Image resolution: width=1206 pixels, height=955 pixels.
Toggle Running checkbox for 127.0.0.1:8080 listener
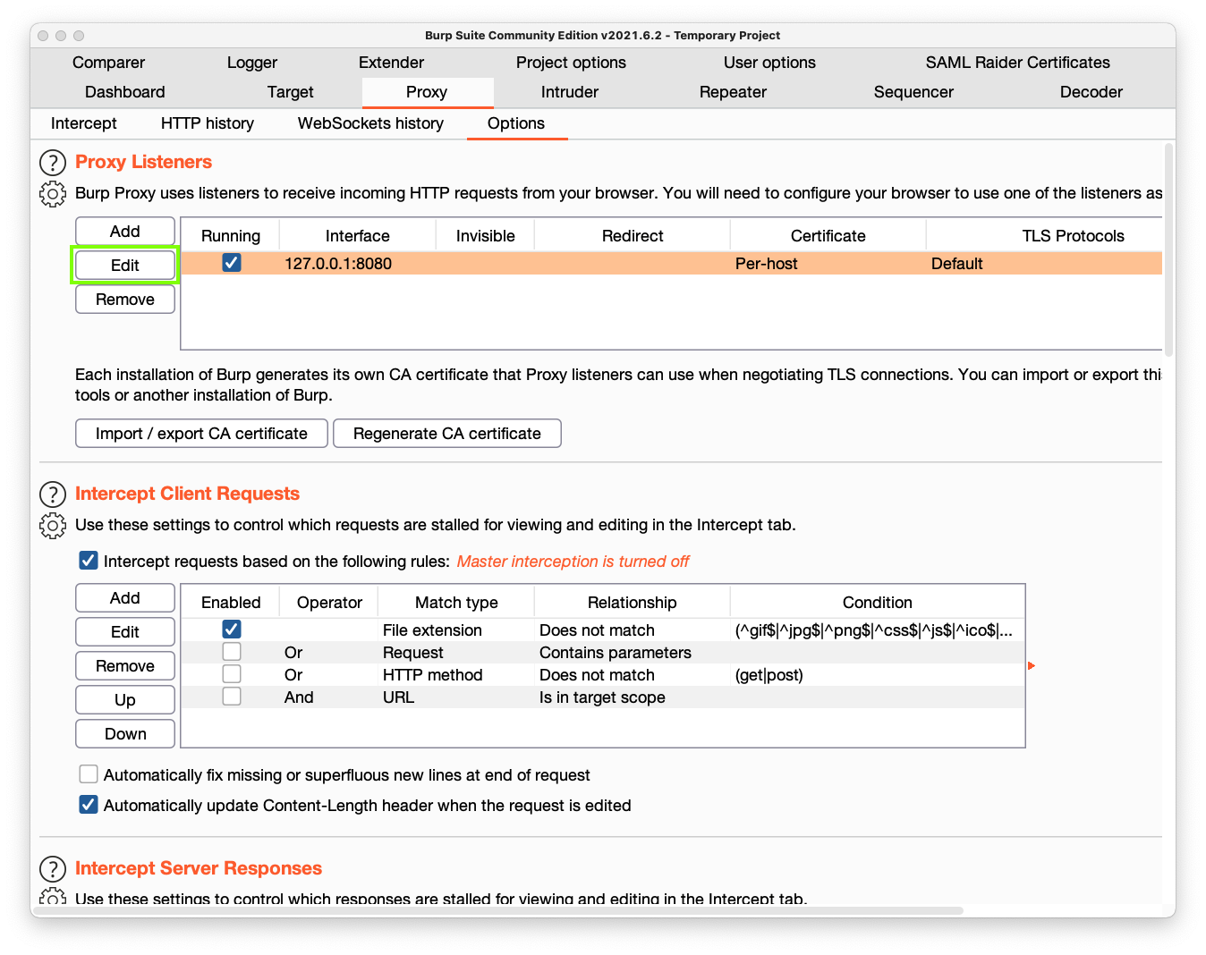pos(232,263)
